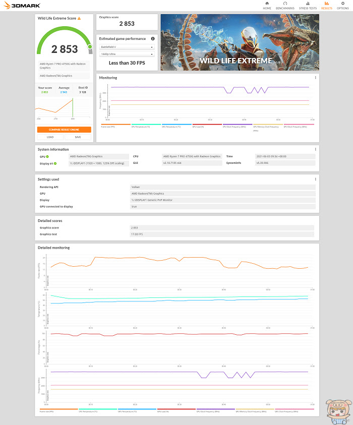This screenshot has width=353, height=425.
Task: Click the green checkmark next to Display #1
Action: pyautogui.click(x=55, y=163)
